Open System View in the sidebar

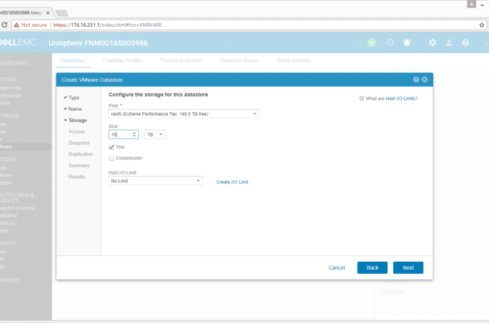coord(11,88)
